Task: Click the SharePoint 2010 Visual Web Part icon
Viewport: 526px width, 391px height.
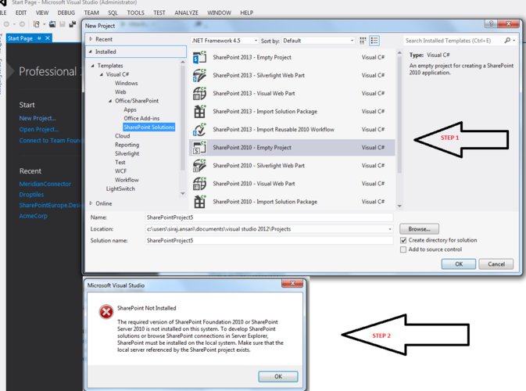Action: [199, 184]
